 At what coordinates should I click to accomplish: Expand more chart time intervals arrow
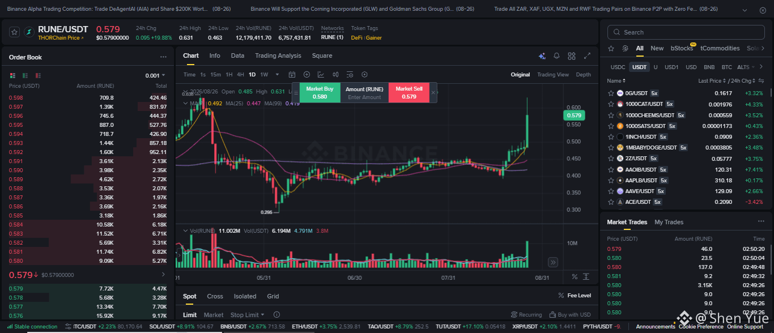coord(277,74)
